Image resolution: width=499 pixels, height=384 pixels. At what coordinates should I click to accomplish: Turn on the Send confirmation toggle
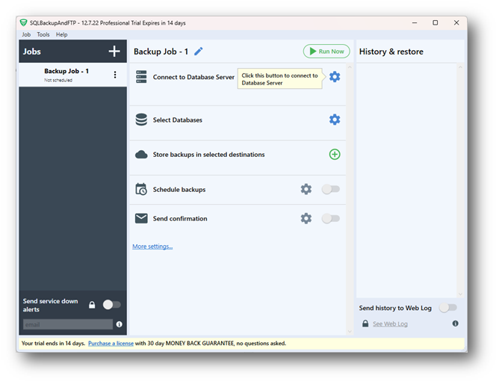[330, 219]
